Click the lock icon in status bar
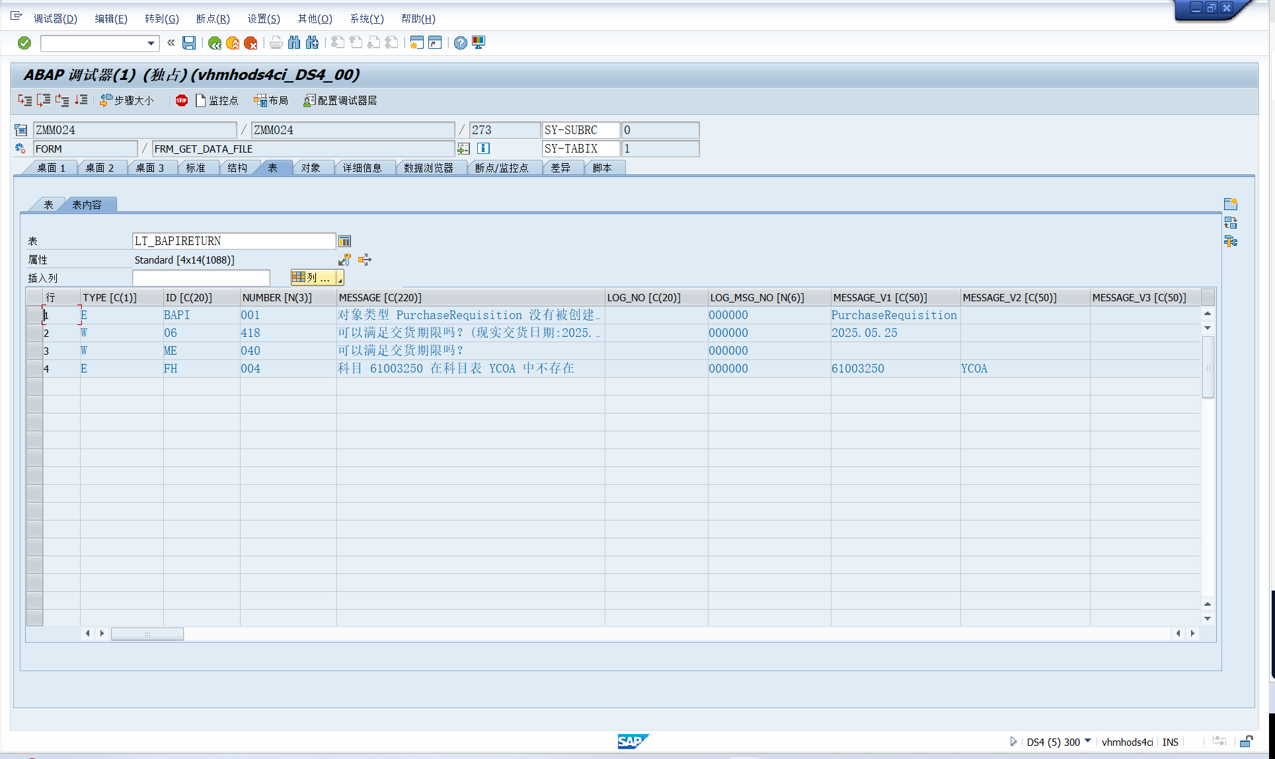The image size is (1275, 759). (x=1246, y=742)
